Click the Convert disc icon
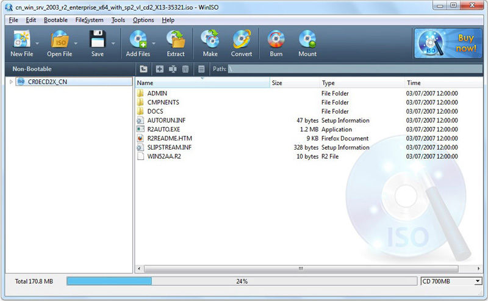The height and width of the screenshot is (301, 488). click(x=242, y=39)
